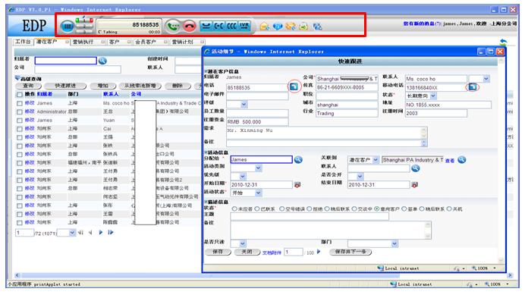Click search icon beside activity 联系人 field

[416, 168]
